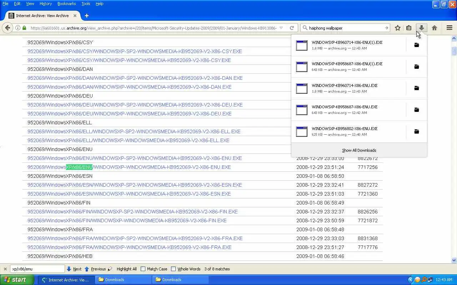Close the Internet Archive tab

point(75,16)
